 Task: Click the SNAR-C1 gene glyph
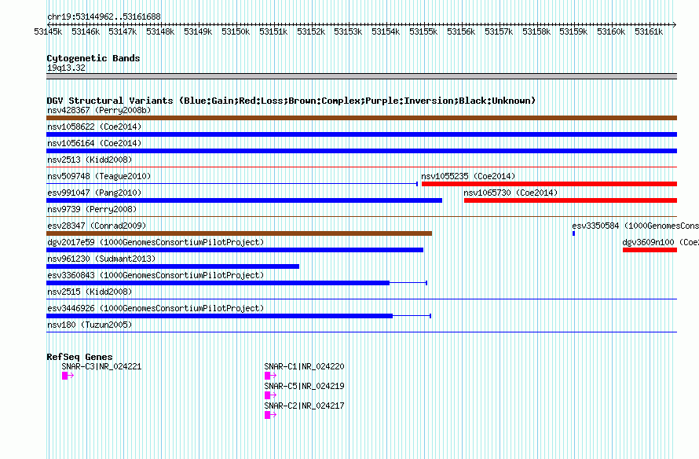271,376
